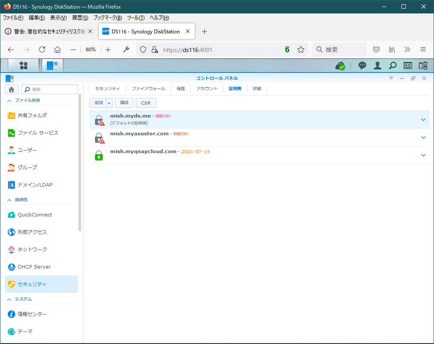This screenshot has width=434, height=344.
Task: Open External Access section
Action: (41, 232)
